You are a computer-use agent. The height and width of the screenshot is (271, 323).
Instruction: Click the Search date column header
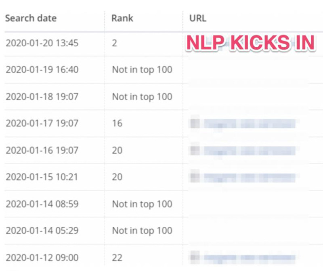pos(31,18)
